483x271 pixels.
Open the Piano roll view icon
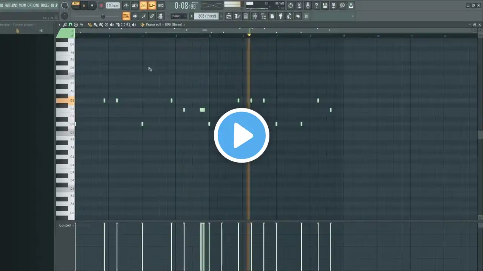[237, 16]
